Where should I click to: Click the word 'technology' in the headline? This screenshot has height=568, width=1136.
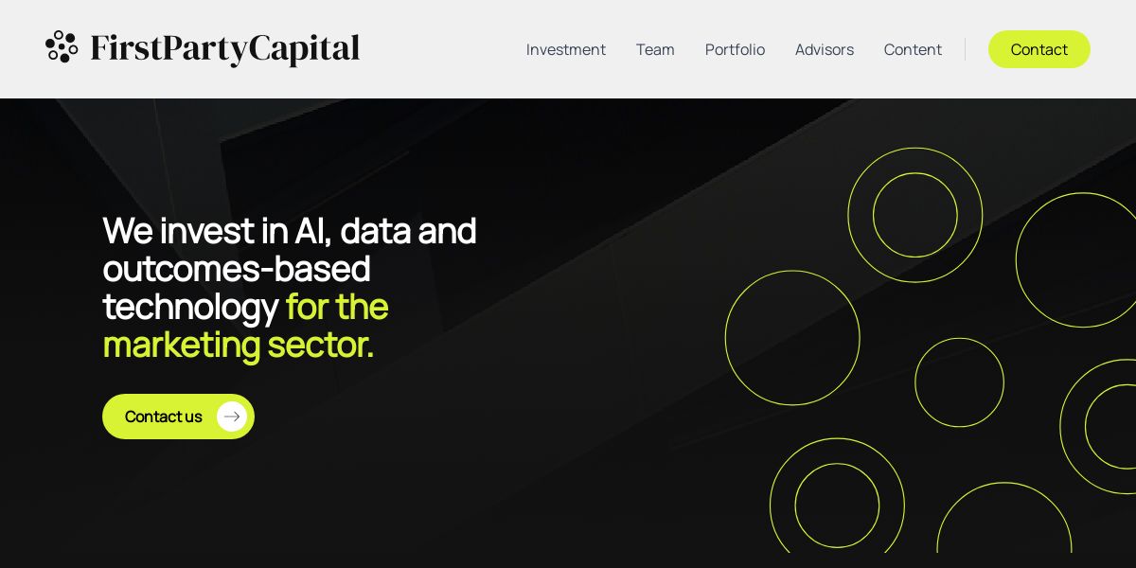click(189, 307)
